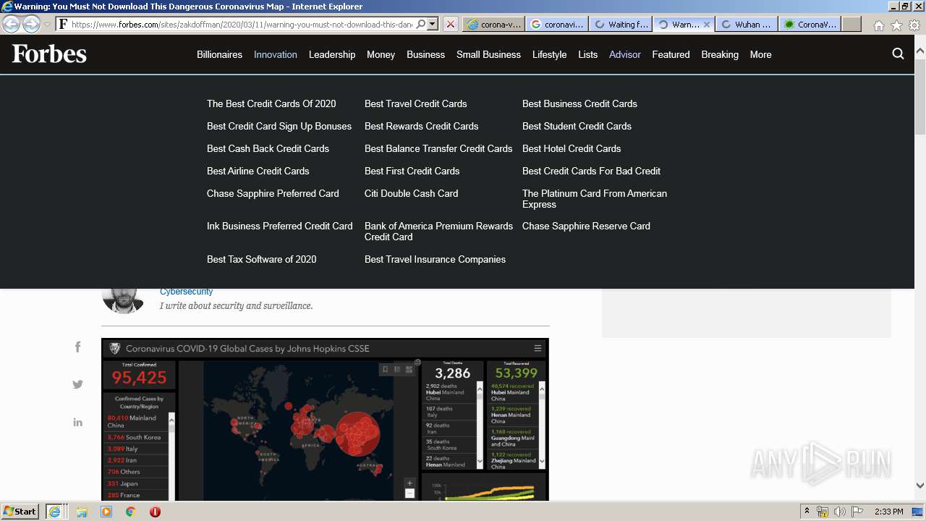
Task: Open the Windows Start menu
Action: (x=20, y=512)
